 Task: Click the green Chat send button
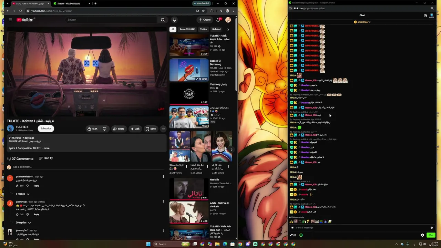431,235
